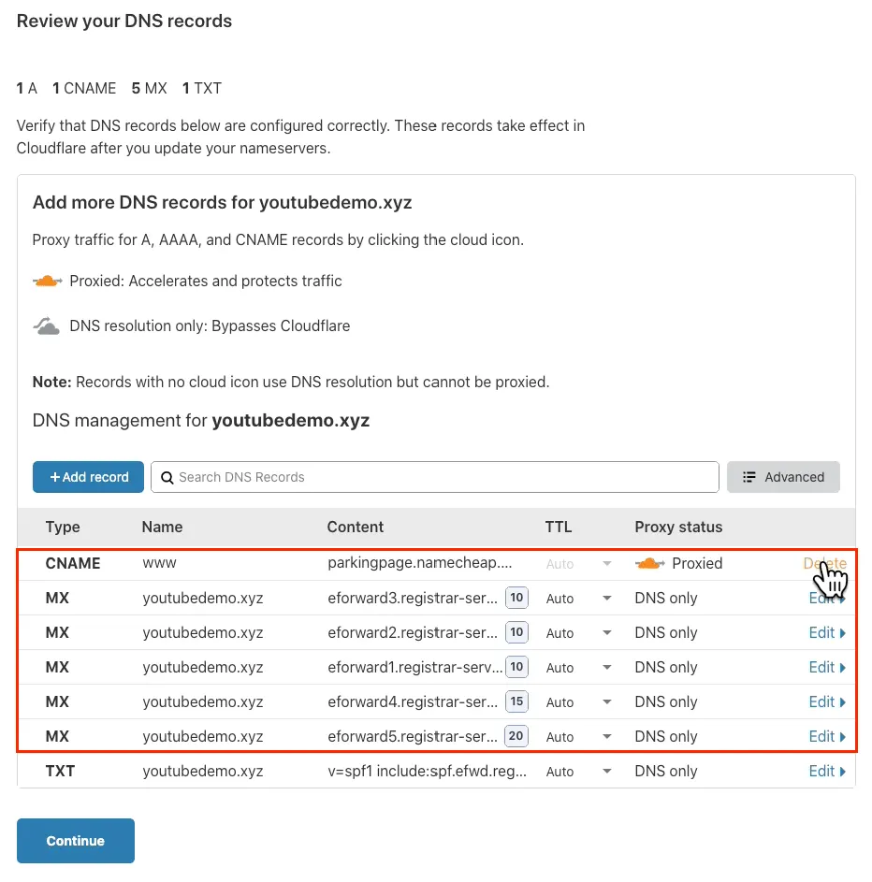872x882 pixels.
Task: Click the www name cell
Action: [x=159, y=563]
